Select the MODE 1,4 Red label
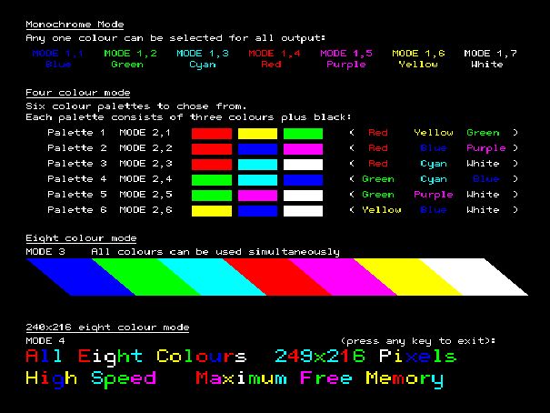The image size is (550, 413). (x=272, y=59)
